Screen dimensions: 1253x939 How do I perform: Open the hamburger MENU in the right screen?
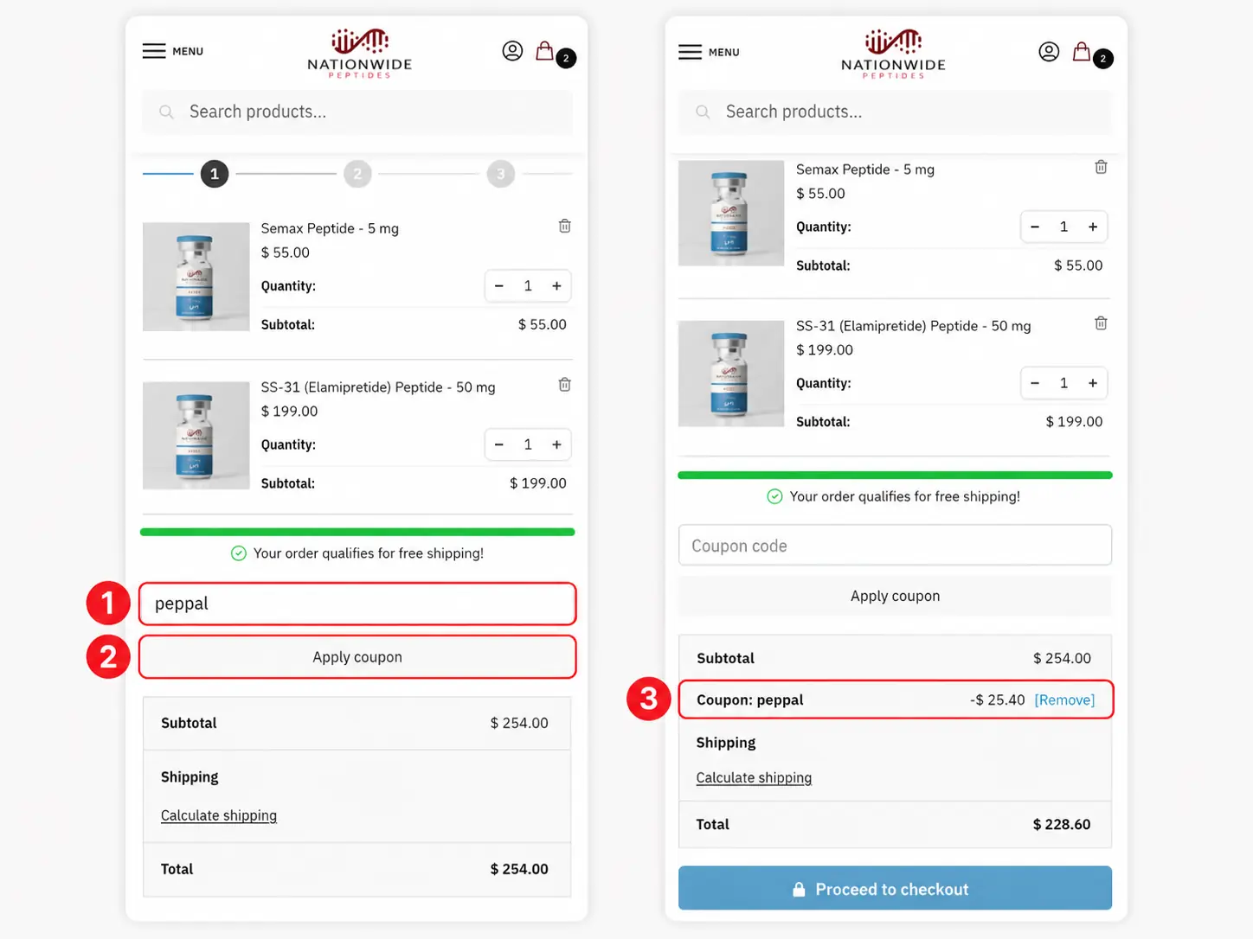click(x=709, y=52)
